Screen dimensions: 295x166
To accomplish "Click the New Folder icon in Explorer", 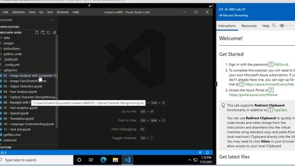I will 43,33.
